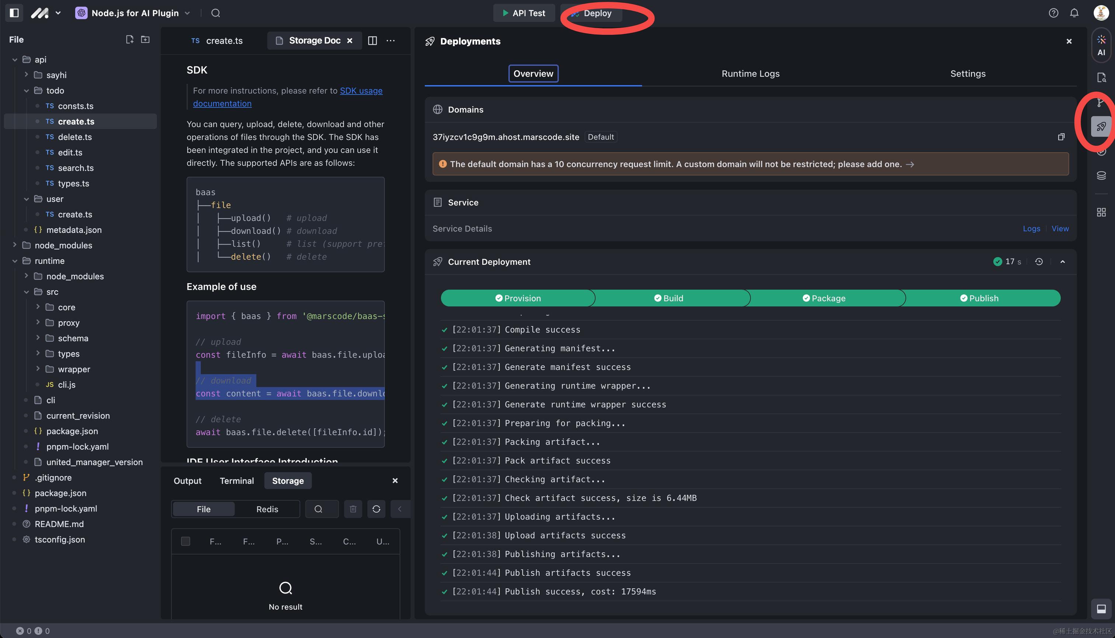Click the new folder icon in File panel
Screen dimensions: 1115x638
click(x=145, y=39)
